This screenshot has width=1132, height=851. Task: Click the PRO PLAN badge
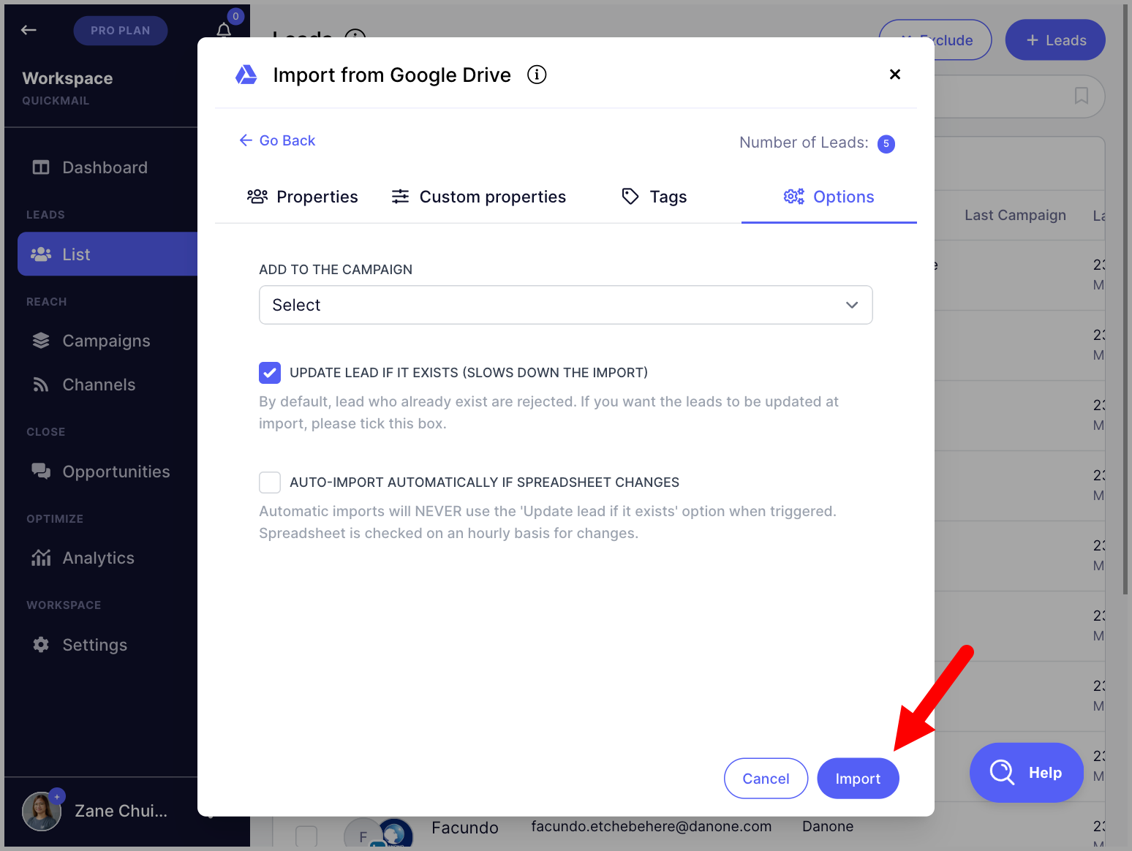pos(121,30)
